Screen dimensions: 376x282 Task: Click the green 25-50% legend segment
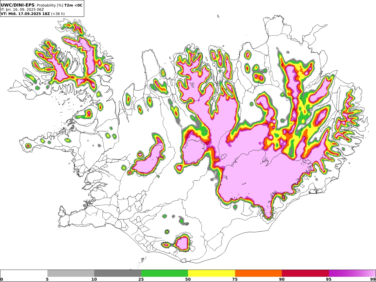click(164, 274)
